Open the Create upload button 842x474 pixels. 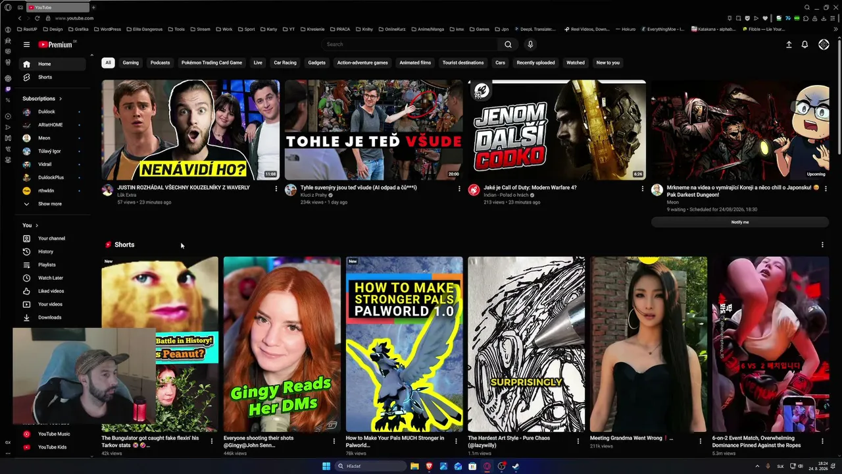point(789,44)
